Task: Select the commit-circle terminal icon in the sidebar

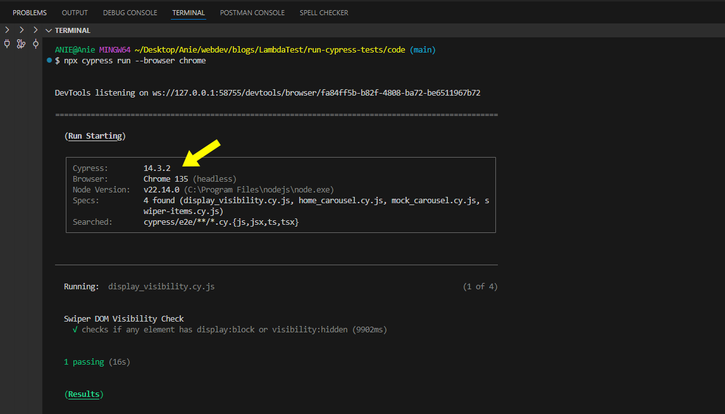Action: [35, 44]
